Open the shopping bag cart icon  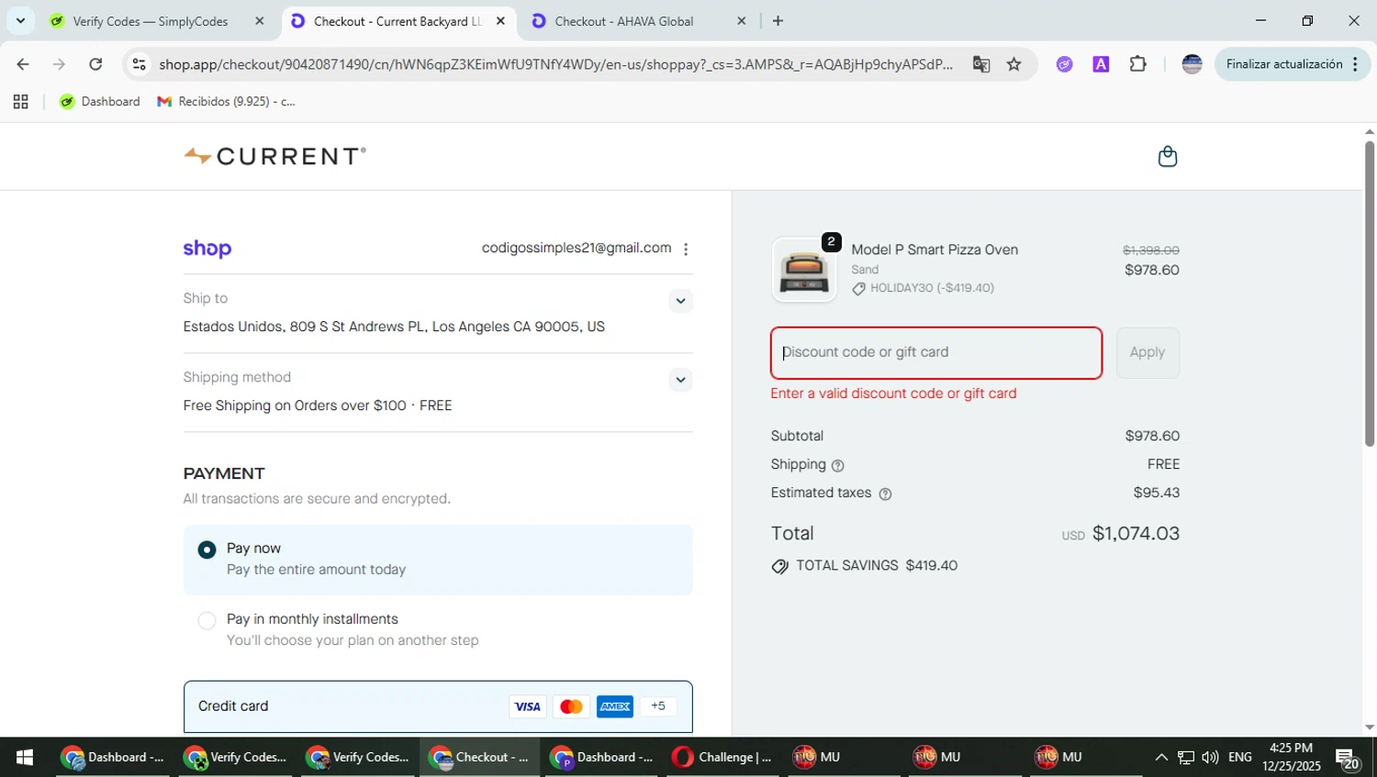[1167, 157]
